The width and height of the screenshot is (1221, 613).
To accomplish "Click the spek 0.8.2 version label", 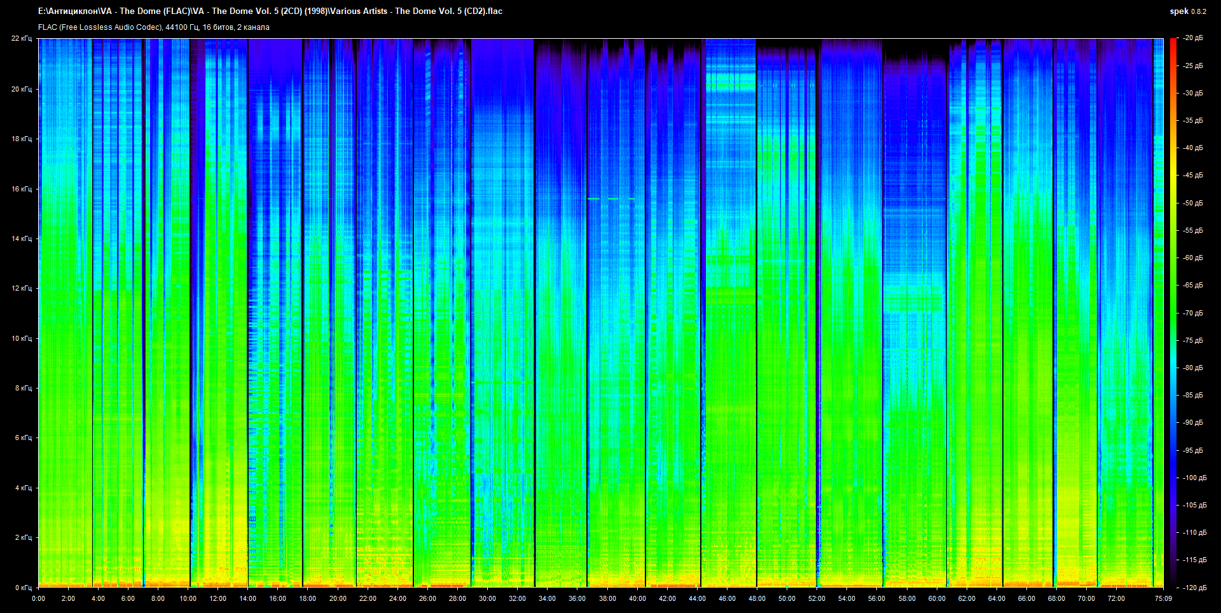I will coord(1187,11).
